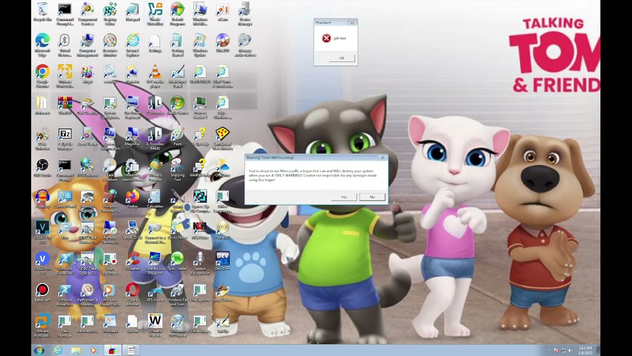Select the Notepad desktop icon
The height and width of the screenshot is (356, 632).
pyautogui.click(x=132, y=11)
